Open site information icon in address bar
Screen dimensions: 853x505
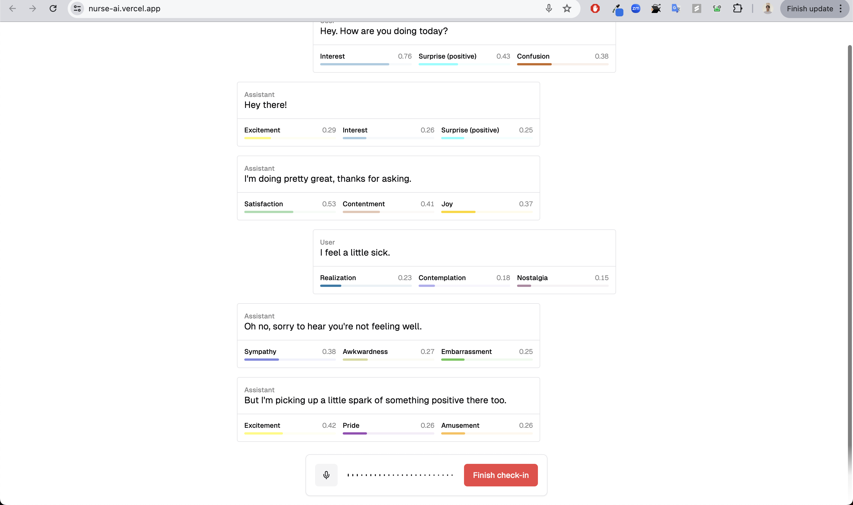pos(77,8)
